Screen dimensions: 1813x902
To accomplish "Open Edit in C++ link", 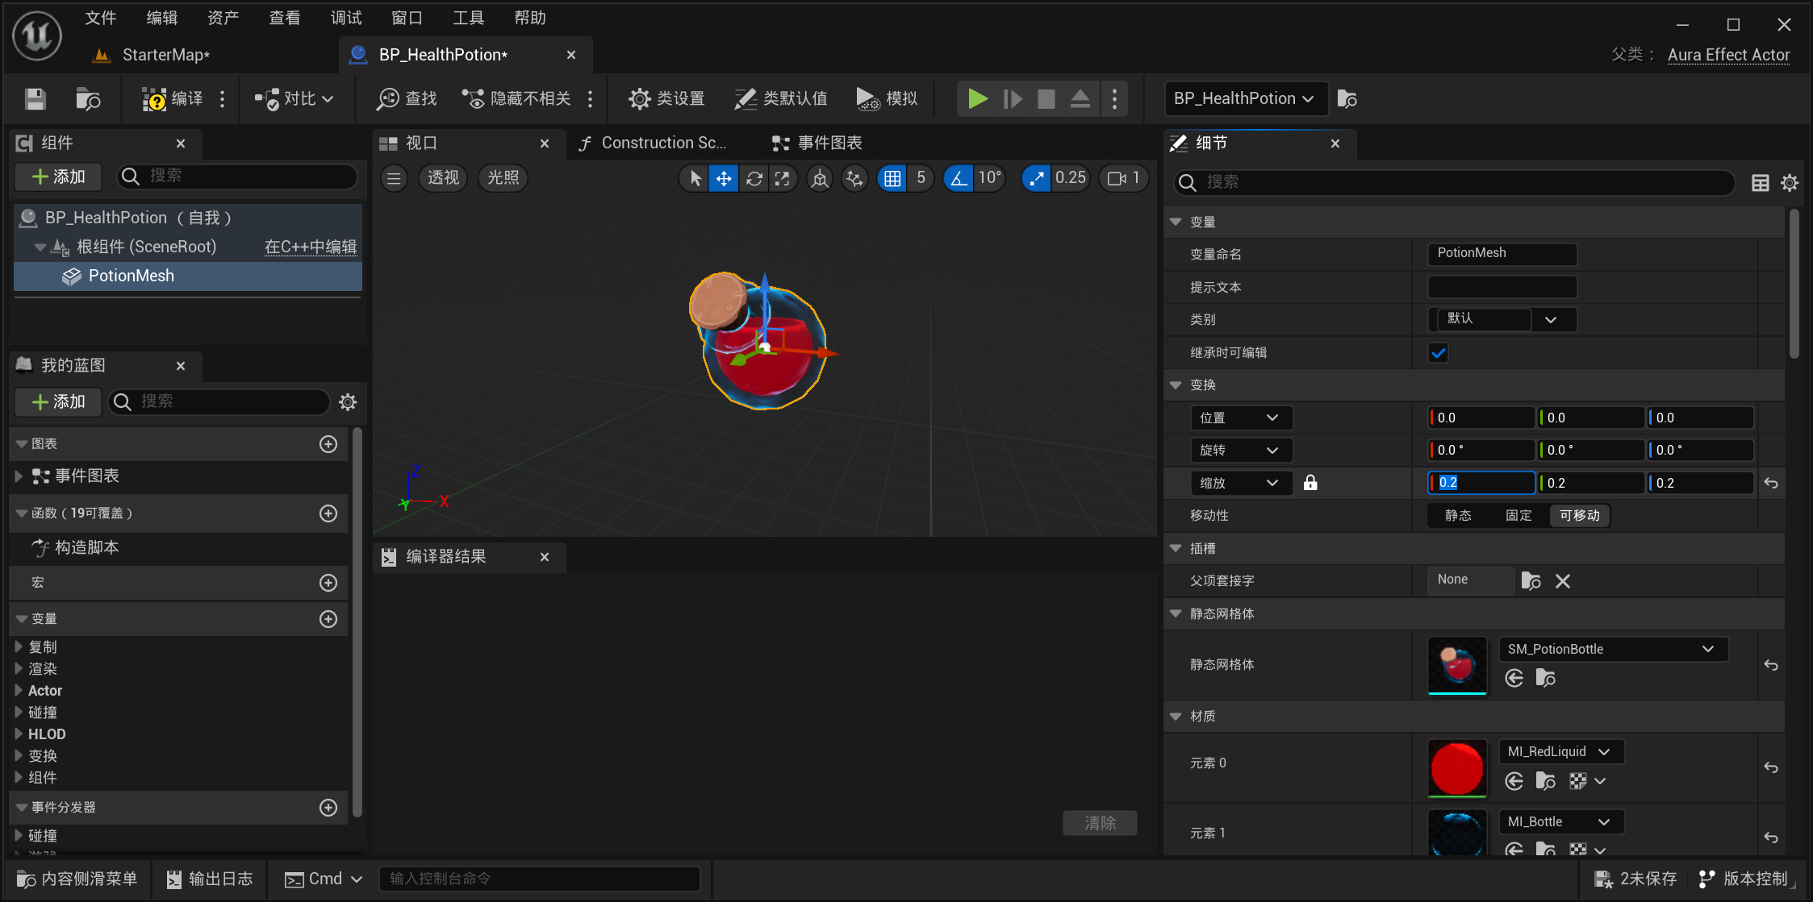I will point(311,247).
